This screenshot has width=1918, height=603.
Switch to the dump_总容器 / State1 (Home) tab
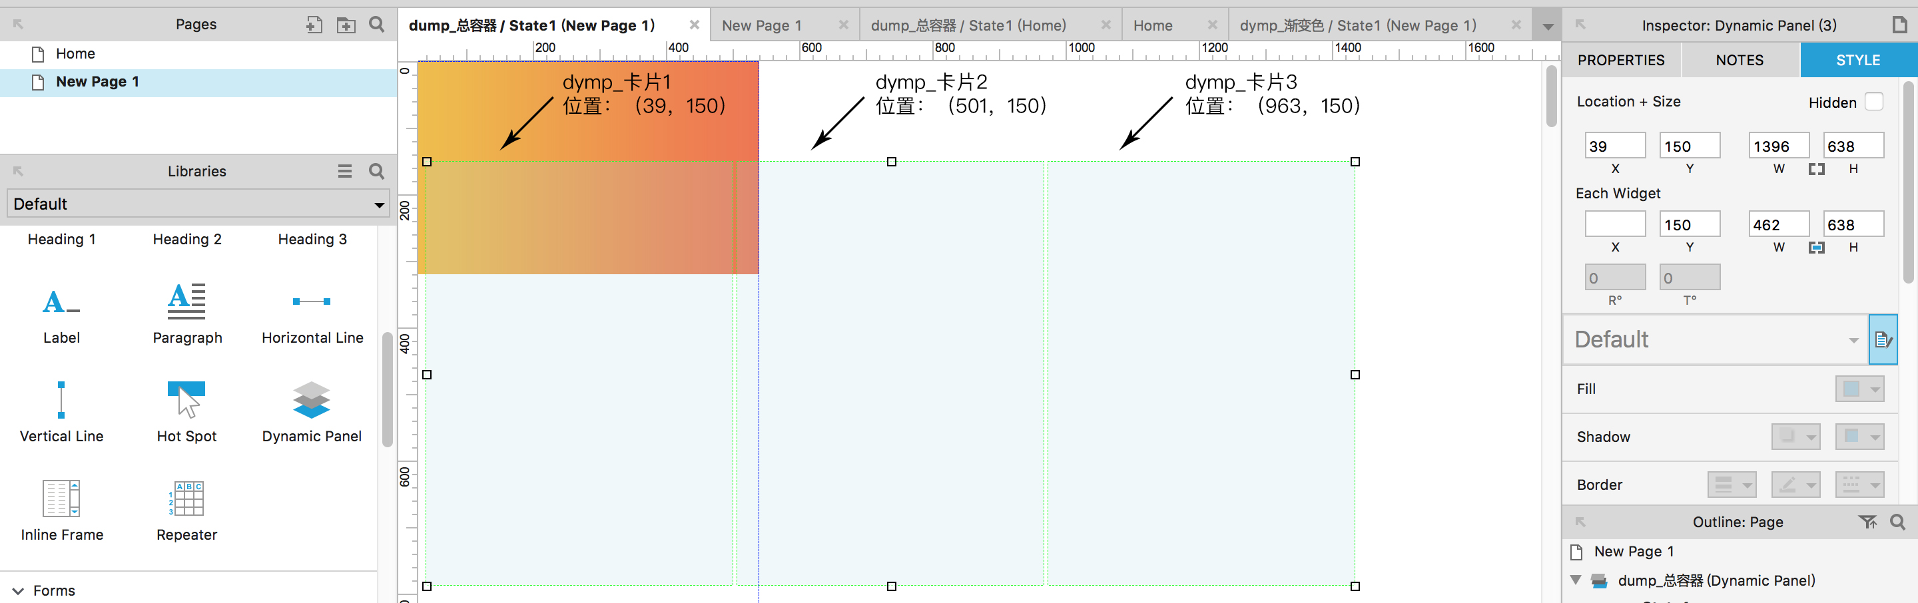[969, 25]
